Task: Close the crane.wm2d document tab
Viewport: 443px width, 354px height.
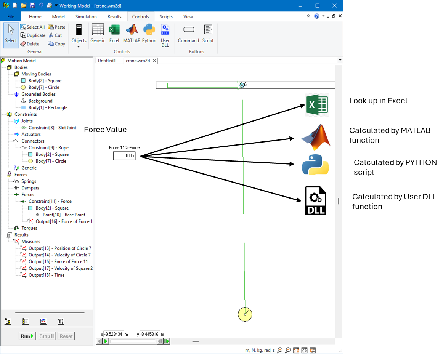Action: tap(154, 61)
